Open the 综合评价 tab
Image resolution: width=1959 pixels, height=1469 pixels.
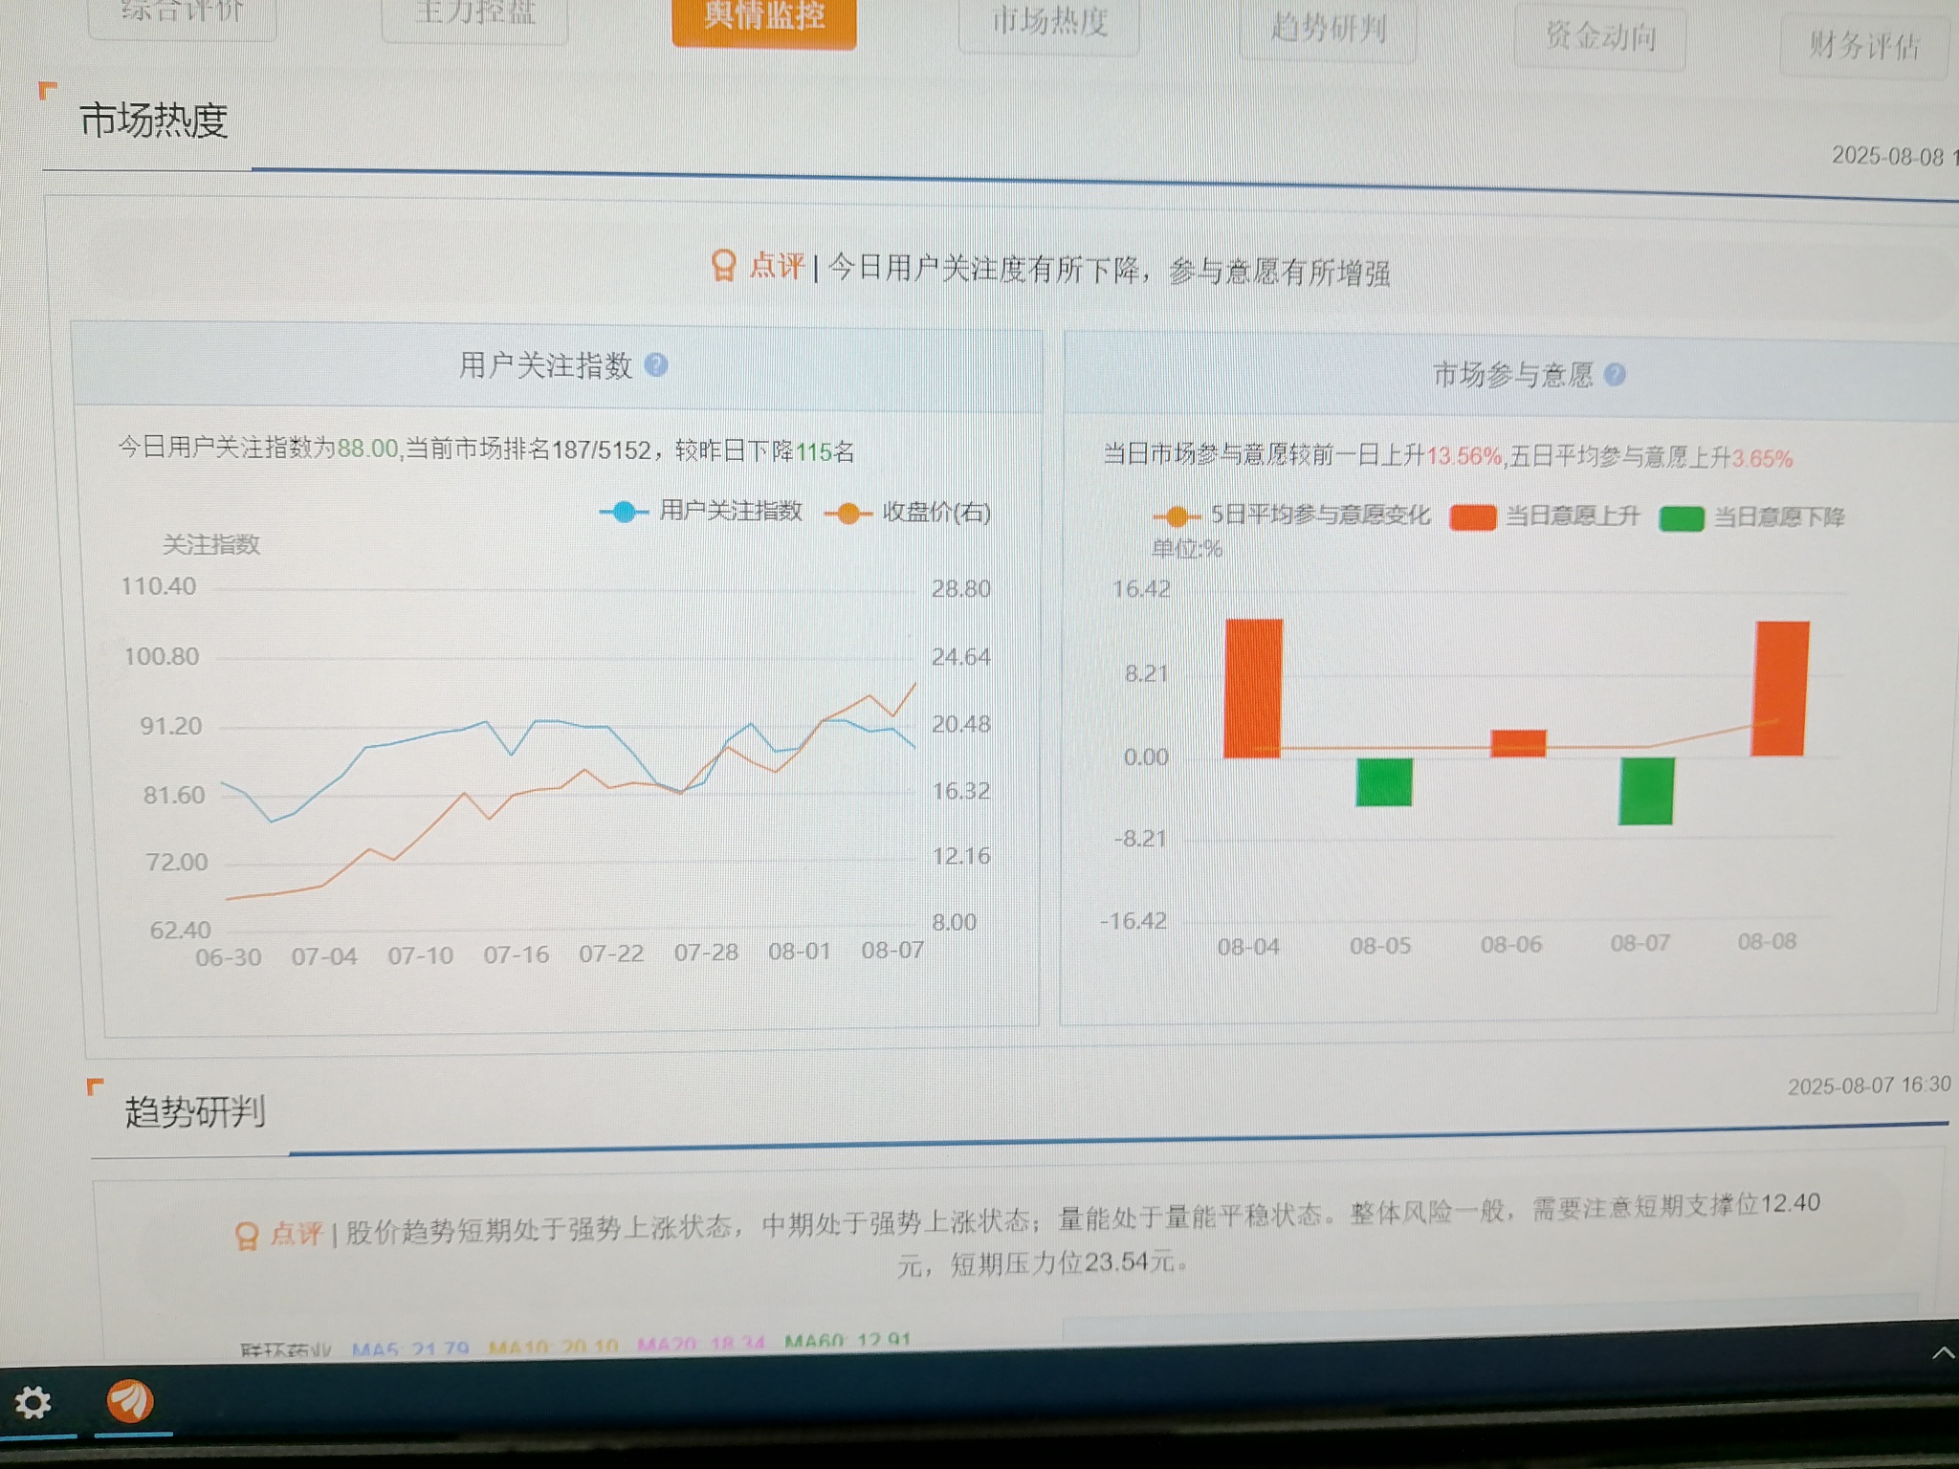183,13
